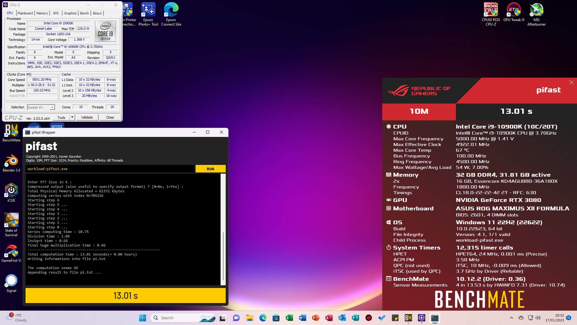Click CPU-Z Validate button
This screenshot has width=577, height=325.
point(87,117)
